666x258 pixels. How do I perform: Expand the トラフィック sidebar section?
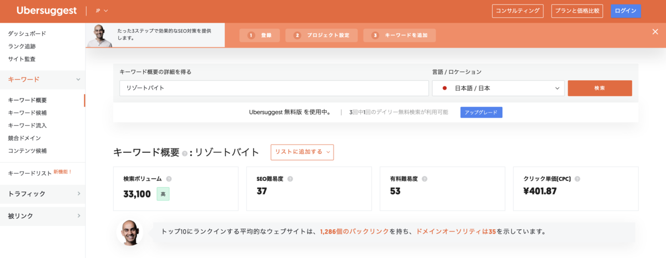42,194
